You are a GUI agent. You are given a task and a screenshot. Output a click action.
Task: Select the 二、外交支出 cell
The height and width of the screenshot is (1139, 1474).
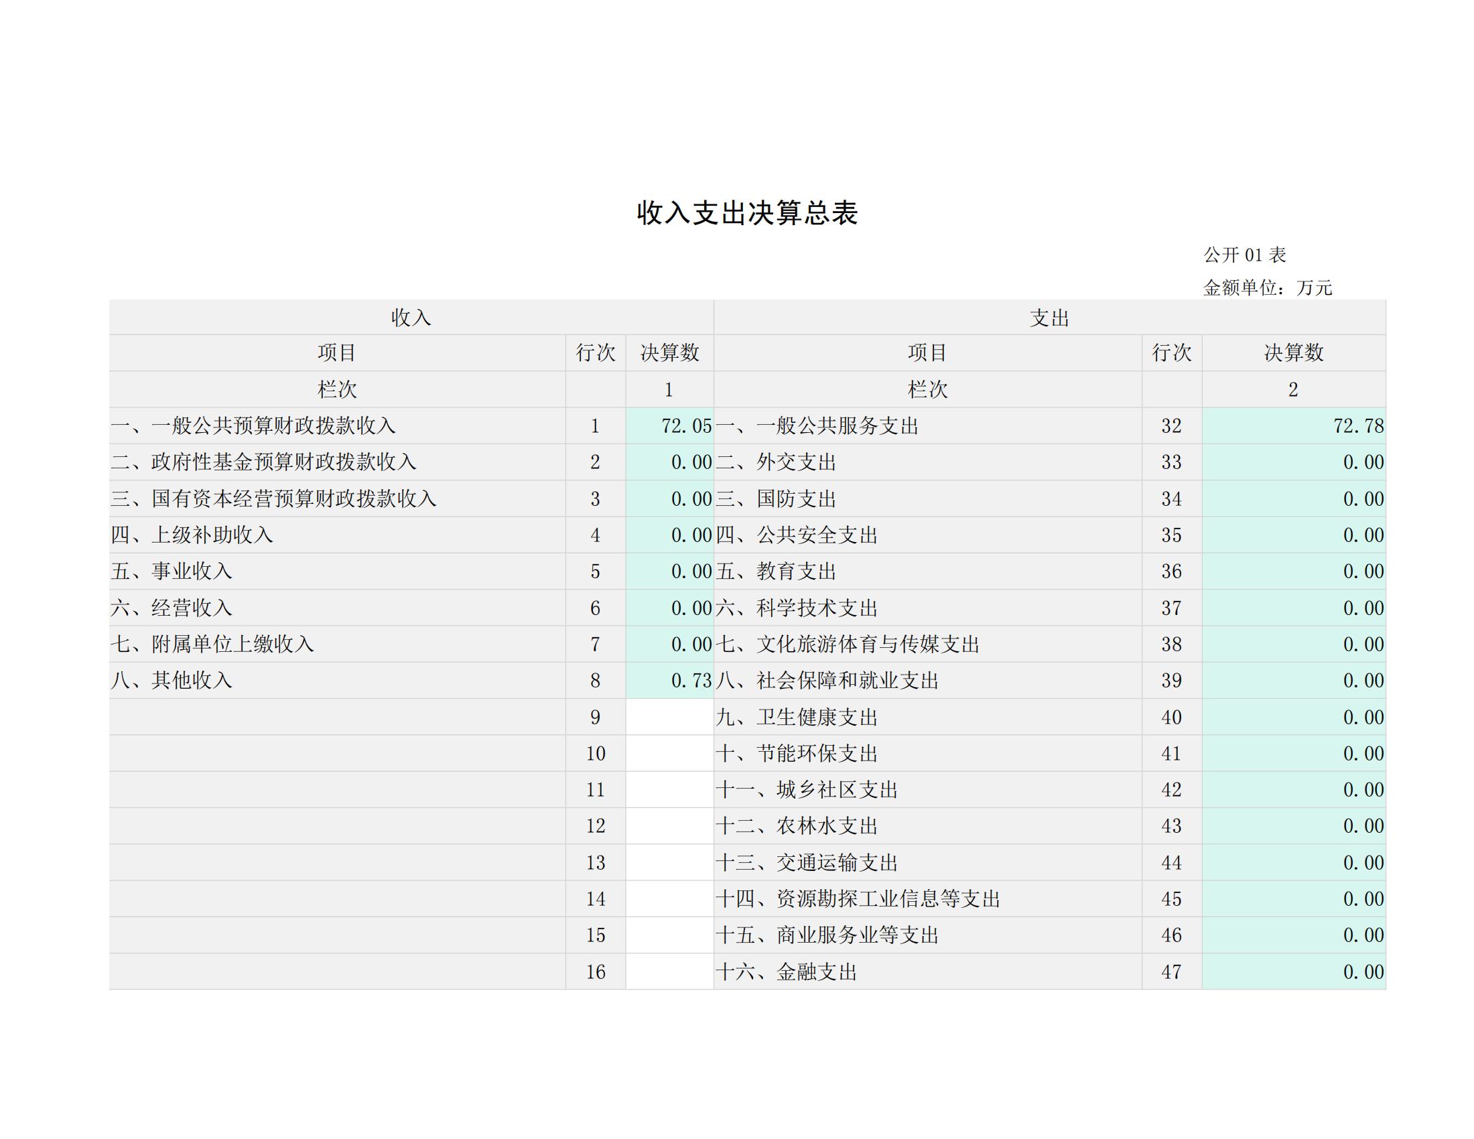(x=928, y=462)
